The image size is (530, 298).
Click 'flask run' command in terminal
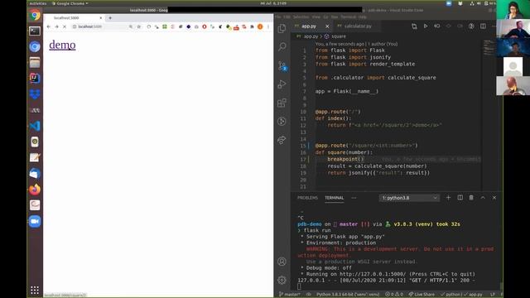316,230
